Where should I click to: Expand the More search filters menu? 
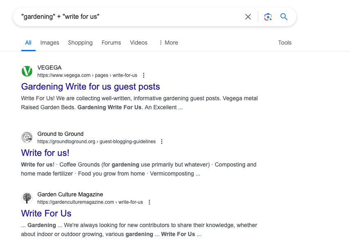169,43
